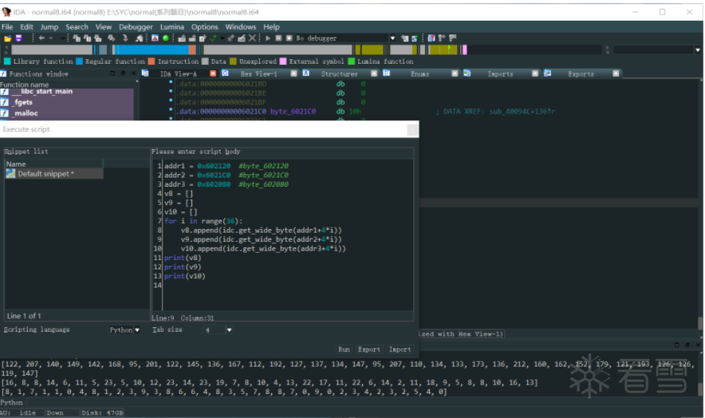Switch to the Structures tab

point(339,73)
